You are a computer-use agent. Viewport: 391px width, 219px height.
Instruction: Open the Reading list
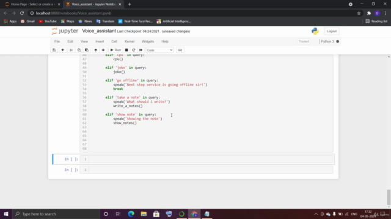coord(376,21)
